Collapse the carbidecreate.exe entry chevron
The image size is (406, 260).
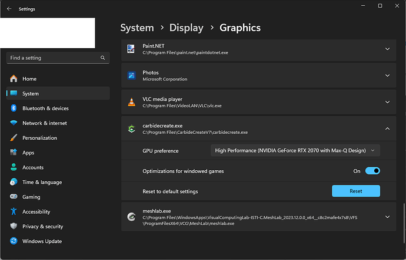point(387,129)
